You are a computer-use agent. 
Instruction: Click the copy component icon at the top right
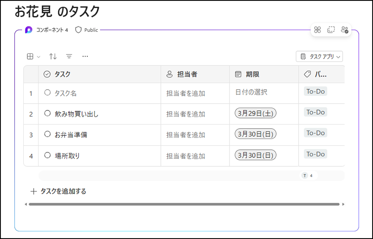coord(317,30)
